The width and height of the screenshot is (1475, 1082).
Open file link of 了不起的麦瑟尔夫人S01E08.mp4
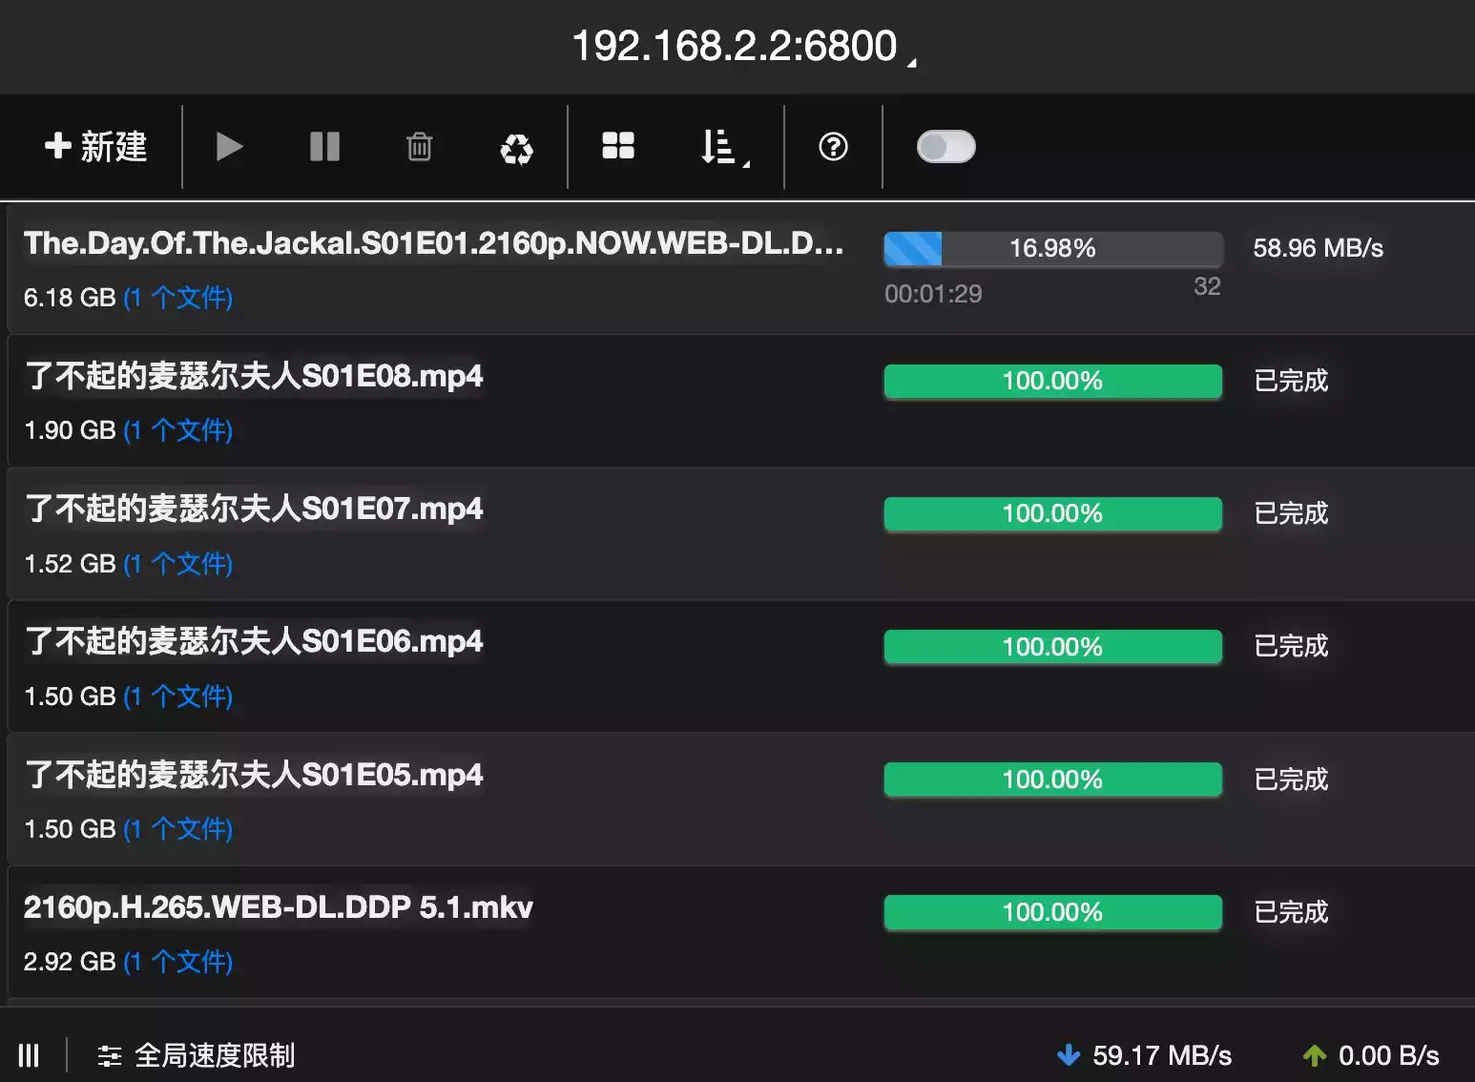pos(178,430)
